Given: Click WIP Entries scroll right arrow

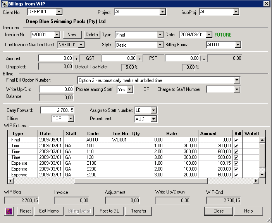Looking at the screenshot, I should tap(256, 181).
